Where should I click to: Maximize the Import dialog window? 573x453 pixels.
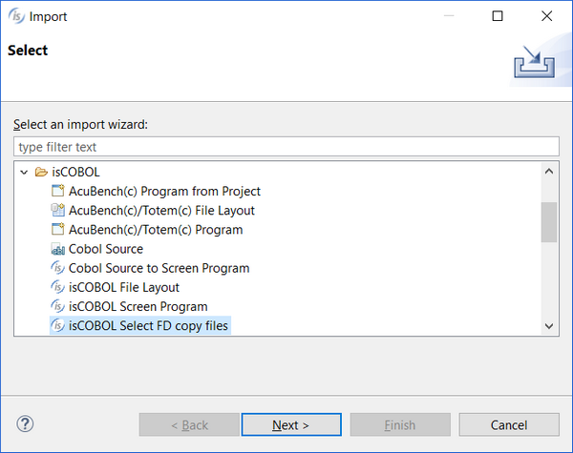point(498,16)
